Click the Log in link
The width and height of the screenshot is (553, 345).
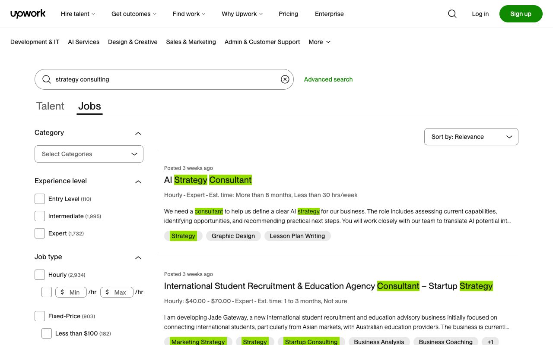(480, 14)
